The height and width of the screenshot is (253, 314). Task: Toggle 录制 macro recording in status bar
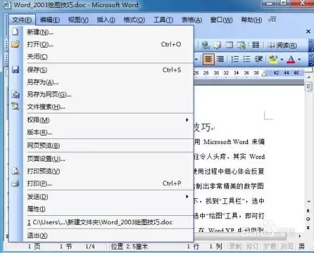(x=235, y=246)
